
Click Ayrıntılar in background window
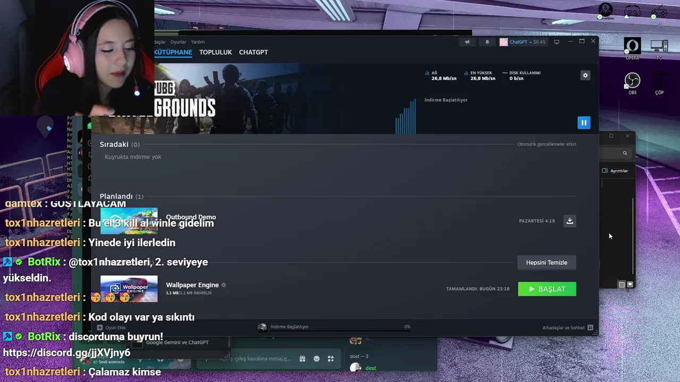615,171
